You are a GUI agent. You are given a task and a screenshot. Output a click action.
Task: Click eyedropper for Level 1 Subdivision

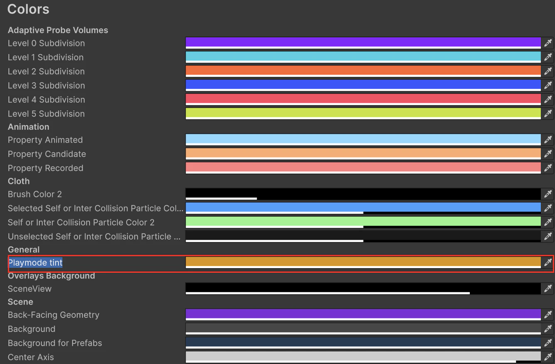(x=548, y=57)
